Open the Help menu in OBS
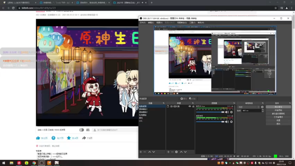Screen dimensions: 295x166 point(201,23)
